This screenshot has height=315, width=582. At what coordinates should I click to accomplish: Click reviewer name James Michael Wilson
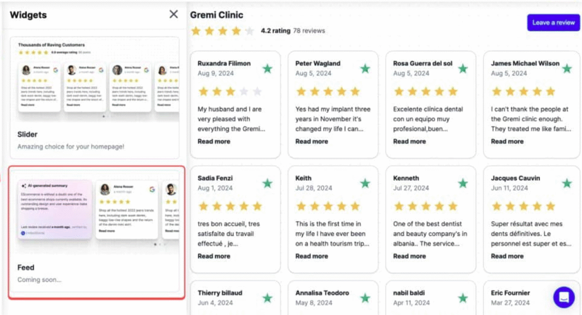coord(525,64)
